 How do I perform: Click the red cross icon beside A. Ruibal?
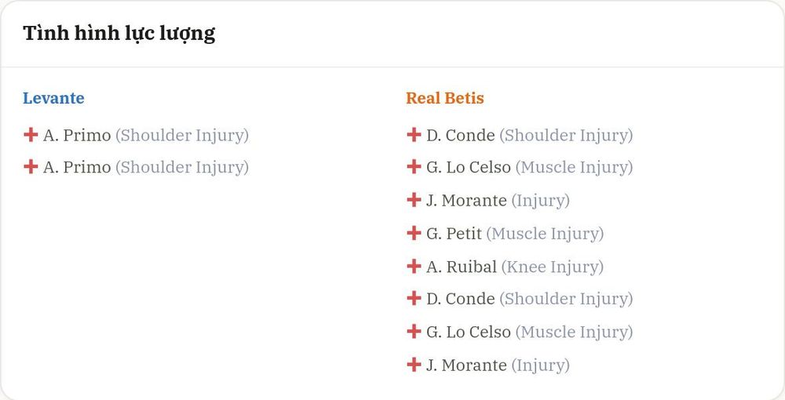[x=414, y=266]
